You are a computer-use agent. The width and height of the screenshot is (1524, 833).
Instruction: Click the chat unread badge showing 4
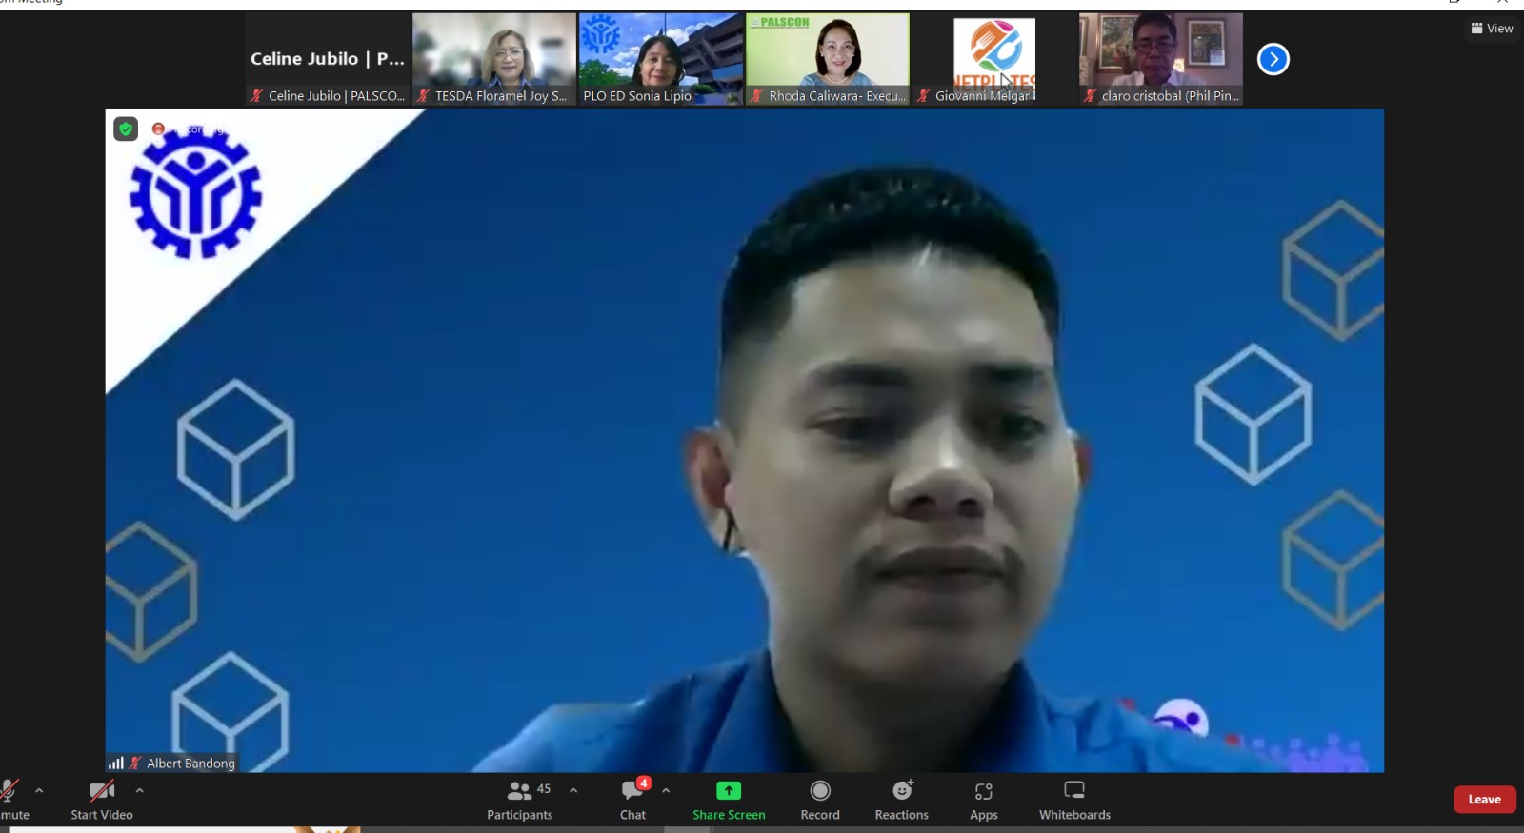click(644, 783)
